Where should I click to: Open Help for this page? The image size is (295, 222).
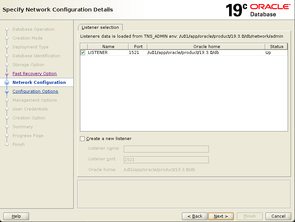(16, 216)
